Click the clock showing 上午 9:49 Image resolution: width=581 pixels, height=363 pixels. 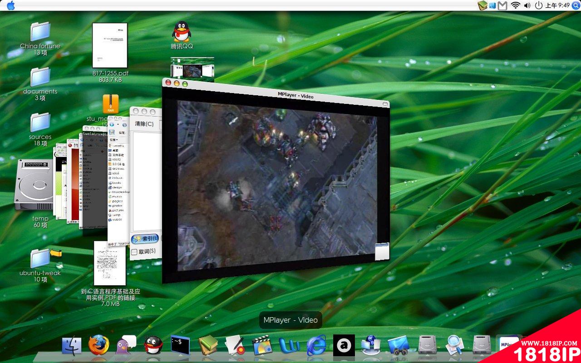[557, 5]
